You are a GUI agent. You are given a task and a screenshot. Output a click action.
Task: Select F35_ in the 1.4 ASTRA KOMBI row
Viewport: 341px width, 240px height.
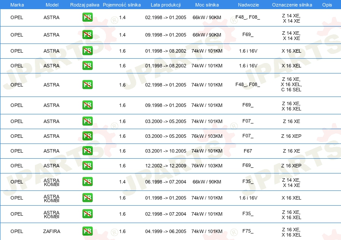click(x=248, y=181)
